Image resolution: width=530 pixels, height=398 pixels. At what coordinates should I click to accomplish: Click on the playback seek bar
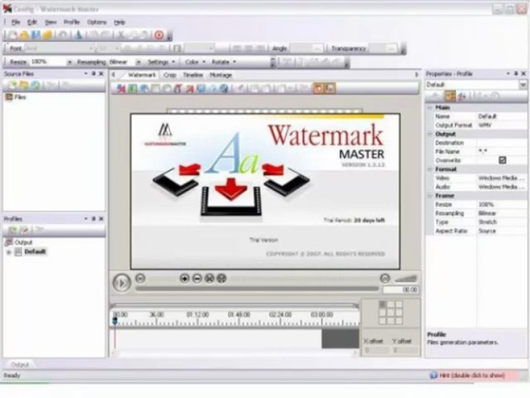(x=257, y=289)
